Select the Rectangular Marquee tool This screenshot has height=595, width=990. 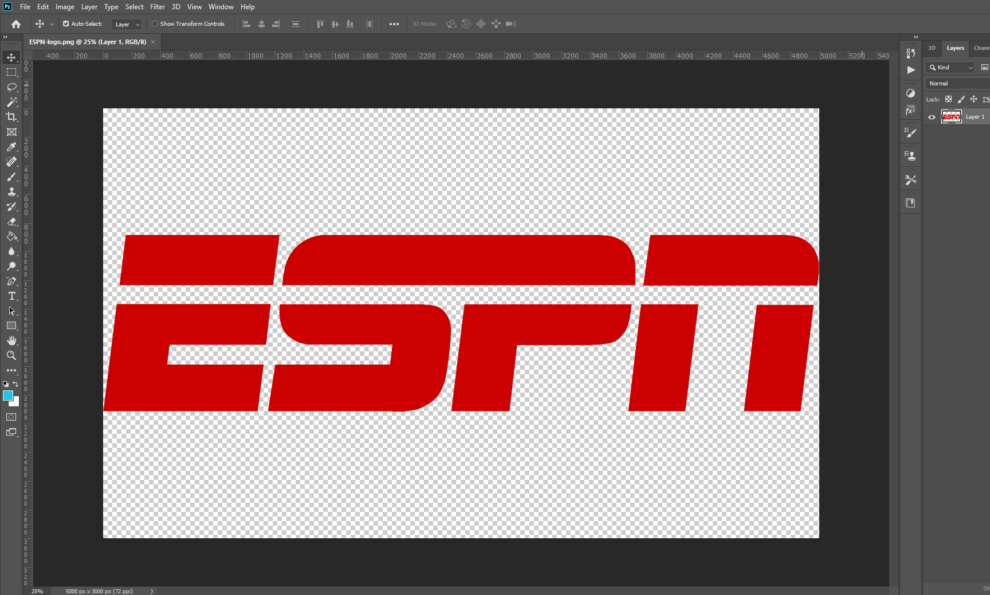pos(11,72)
